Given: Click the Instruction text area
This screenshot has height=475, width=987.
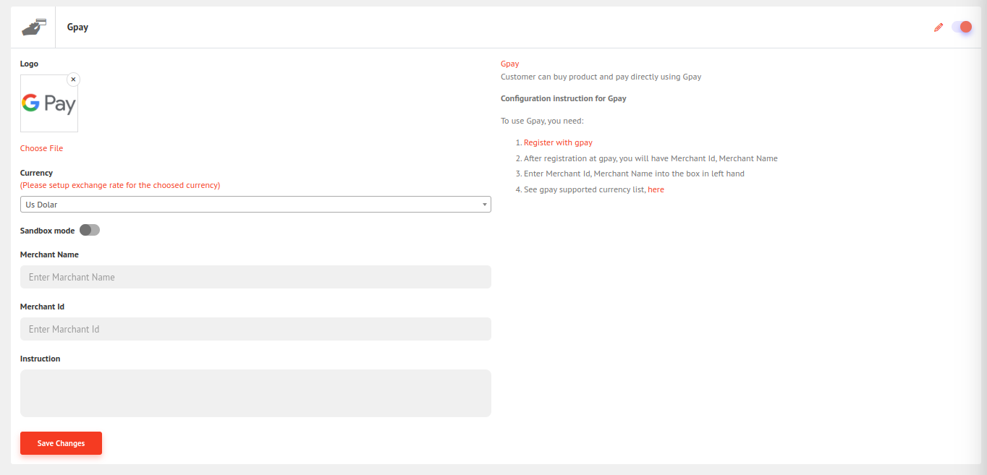Looking at the screenshot, I should (x=255, y=393).
